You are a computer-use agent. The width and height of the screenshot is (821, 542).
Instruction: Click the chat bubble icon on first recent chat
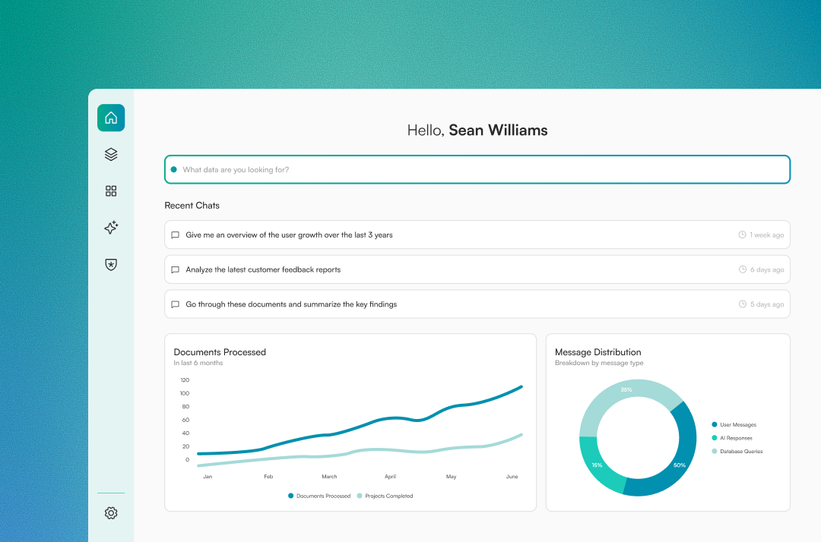(x=175, y=235)
